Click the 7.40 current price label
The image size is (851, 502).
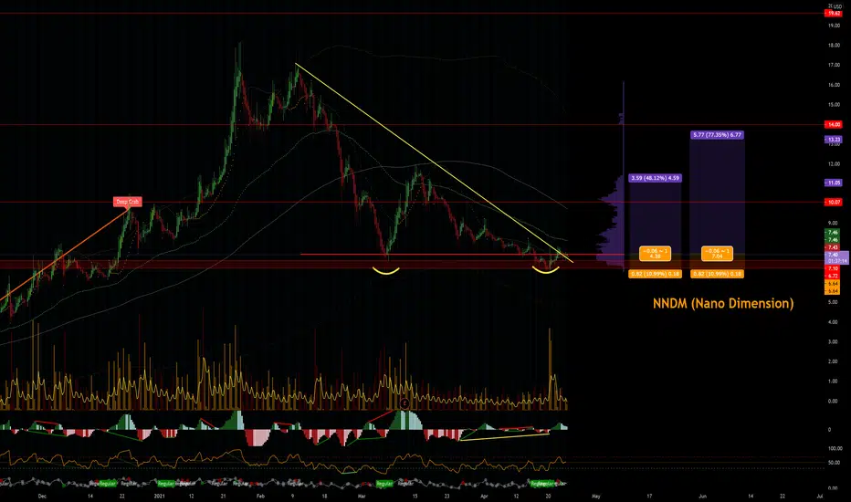click(x=833, y=255)
